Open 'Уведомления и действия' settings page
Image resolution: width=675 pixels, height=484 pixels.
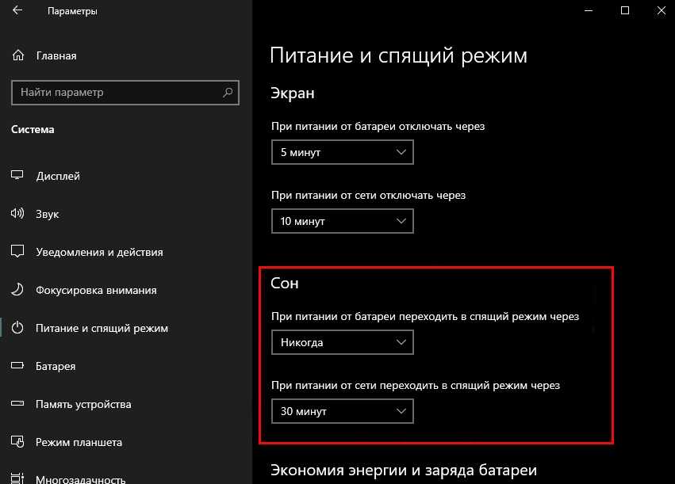click(x=99, y=252)
